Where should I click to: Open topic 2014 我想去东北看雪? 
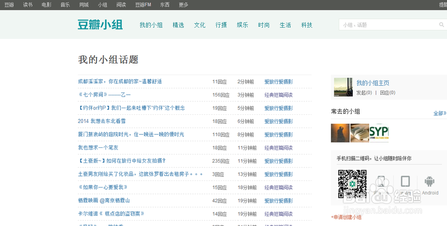pyautogui.click(x=102, y=121)
